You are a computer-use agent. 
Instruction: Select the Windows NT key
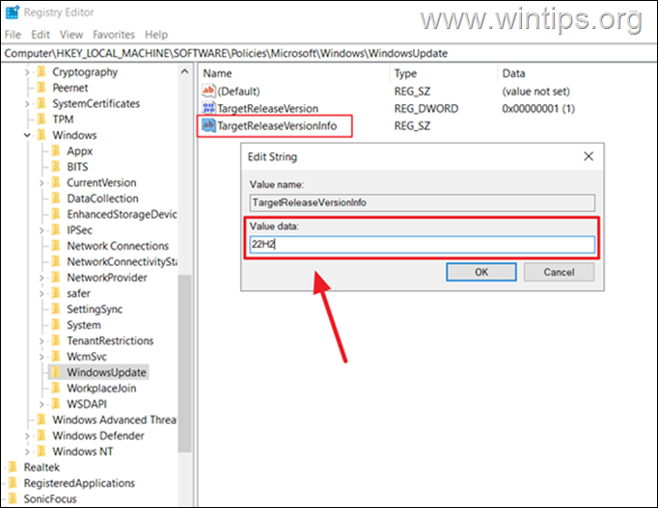coord(83,452)
